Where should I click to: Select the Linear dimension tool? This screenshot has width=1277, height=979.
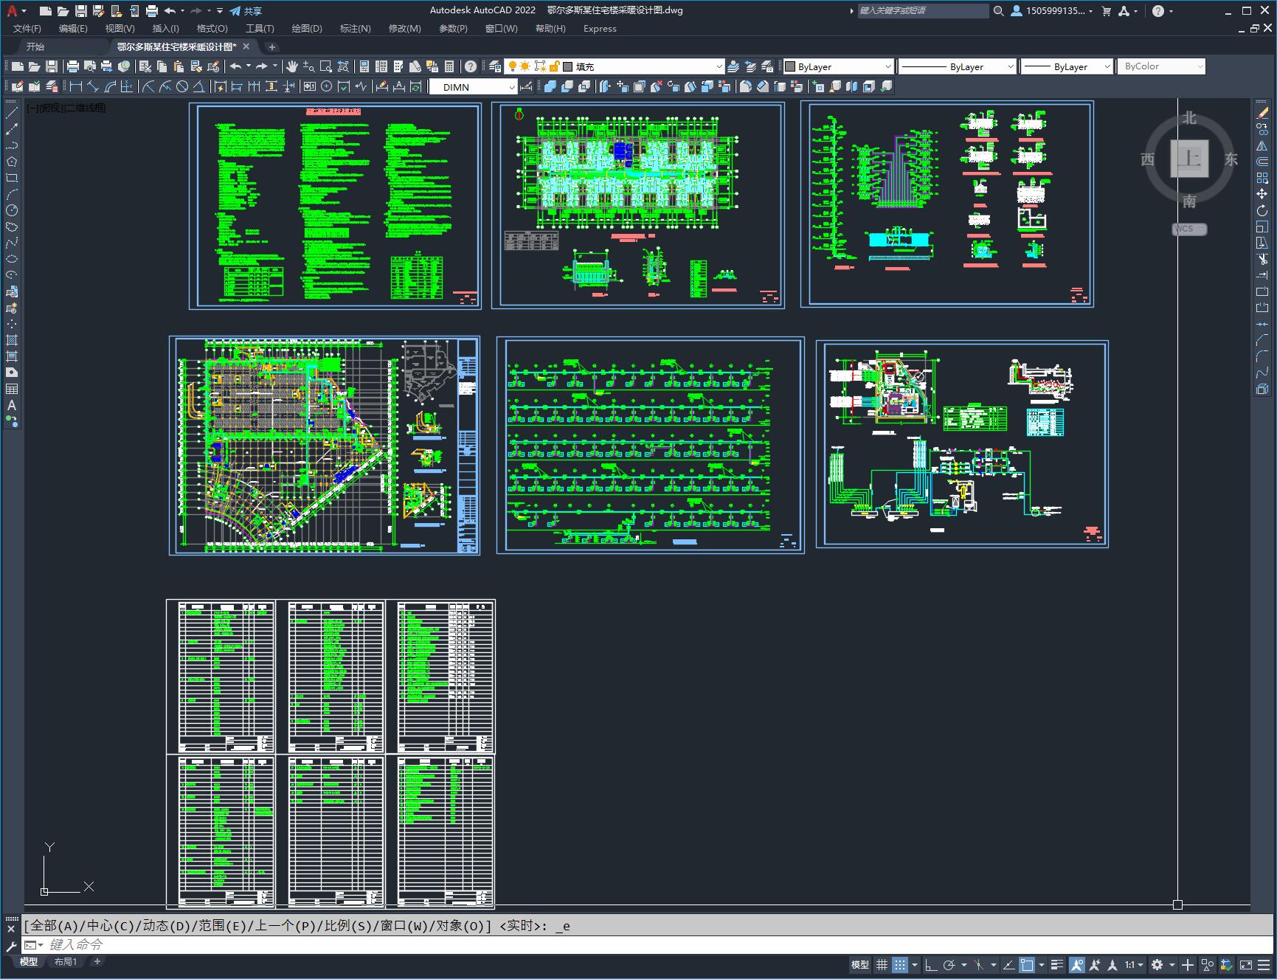click(x=75, y=86)
